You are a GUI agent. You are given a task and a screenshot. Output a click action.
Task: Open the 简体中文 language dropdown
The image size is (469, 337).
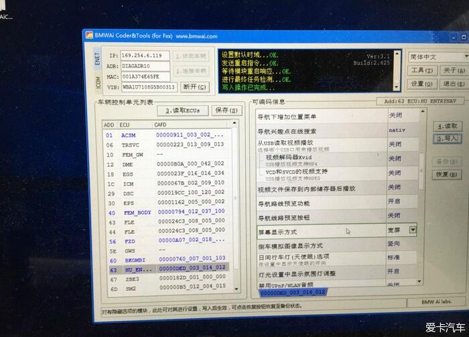click(438, 57)
